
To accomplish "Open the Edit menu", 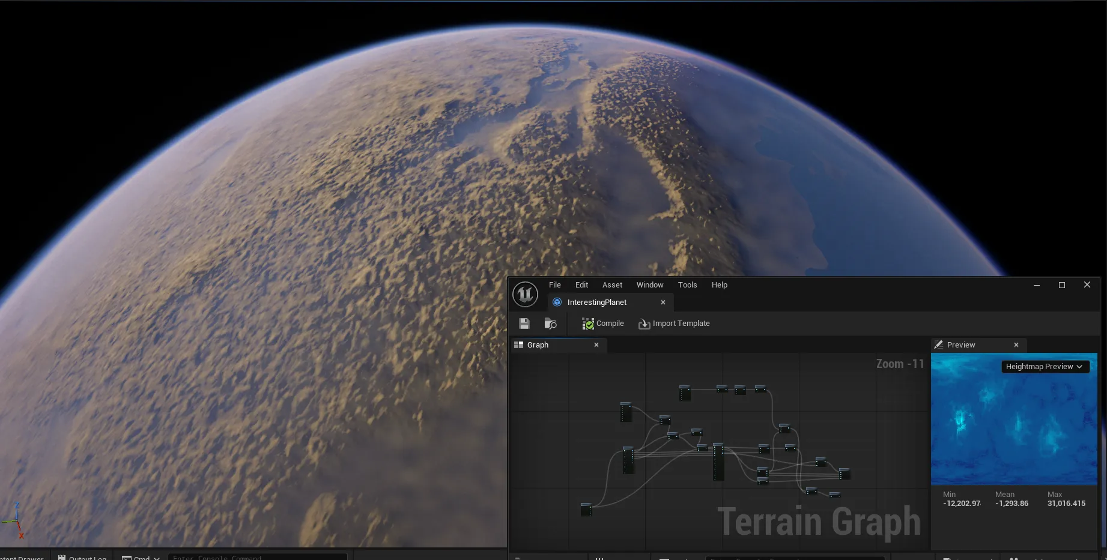I will 581,285.
